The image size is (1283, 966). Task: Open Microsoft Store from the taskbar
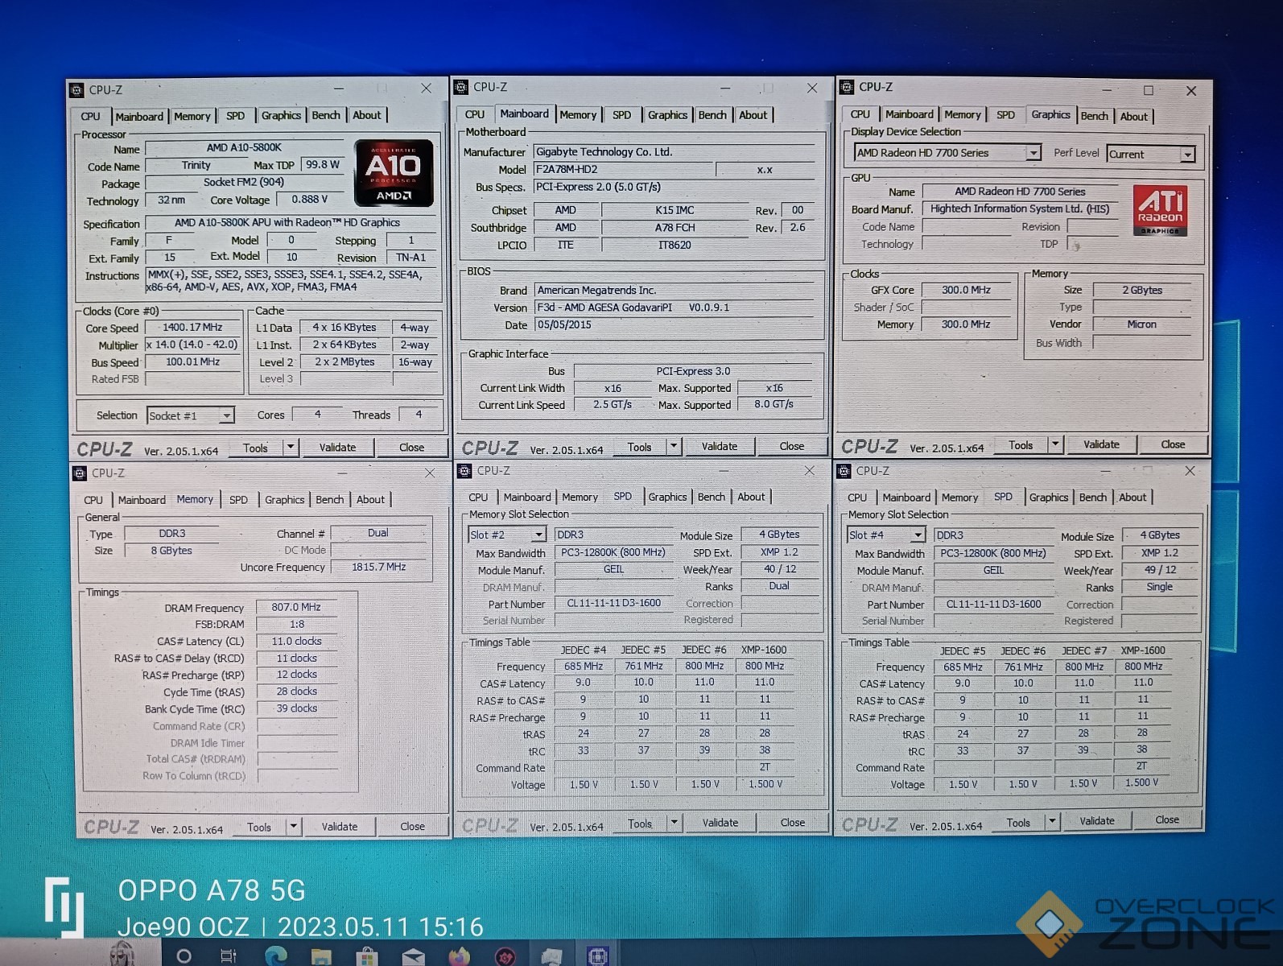[367, 956]
